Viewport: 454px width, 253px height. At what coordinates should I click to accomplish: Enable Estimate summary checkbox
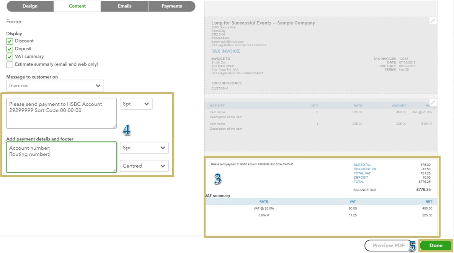pyautogui.click(x=10, y=65)
